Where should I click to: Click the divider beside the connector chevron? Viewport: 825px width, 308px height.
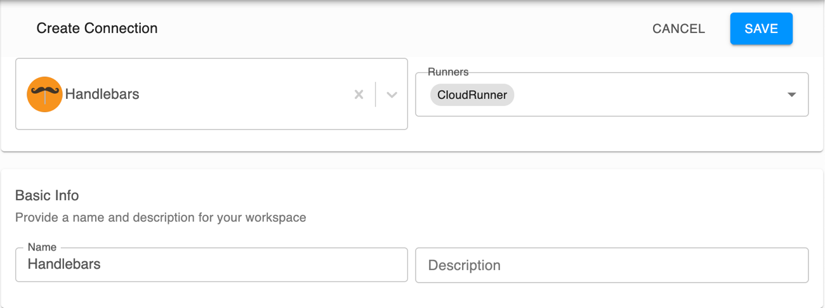pyautogui.click(x=376, y=94)
